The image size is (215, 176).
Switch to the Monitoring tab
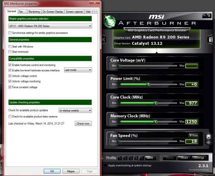(34, 12)
